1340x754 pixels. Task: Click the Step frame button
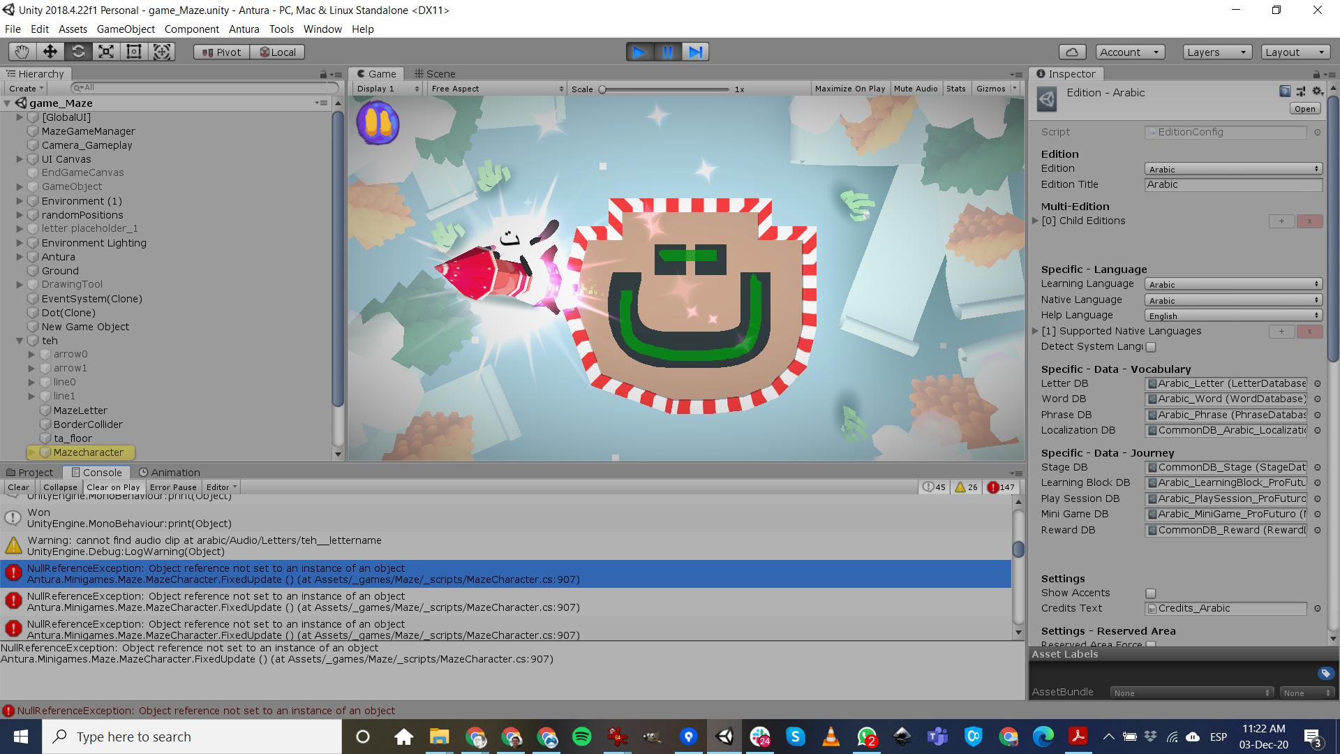click(695, 51)
